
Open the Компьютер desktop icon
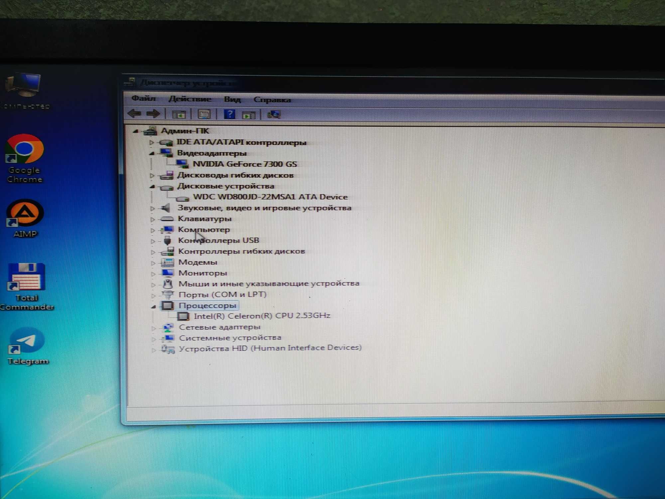[x=25, y=90]
